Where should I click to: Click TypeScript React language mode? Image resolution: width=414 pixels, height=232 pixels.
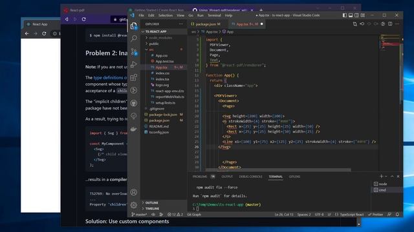coord(349,215)
